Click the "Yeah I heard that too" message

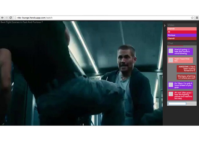180,60
